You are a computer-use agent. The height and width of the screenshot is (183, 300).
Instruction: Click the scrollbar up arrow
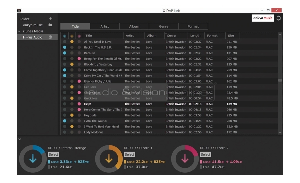click(x=280, y=34)
